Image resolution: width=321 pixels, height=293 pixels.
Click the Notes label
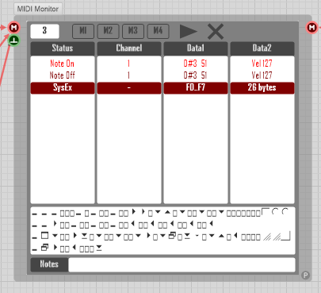coord(49,264)
